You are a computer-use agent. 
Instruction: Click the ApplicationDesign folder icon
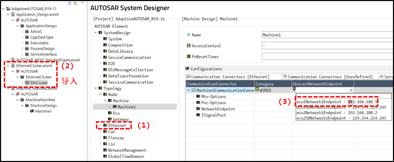coord(22,26)
